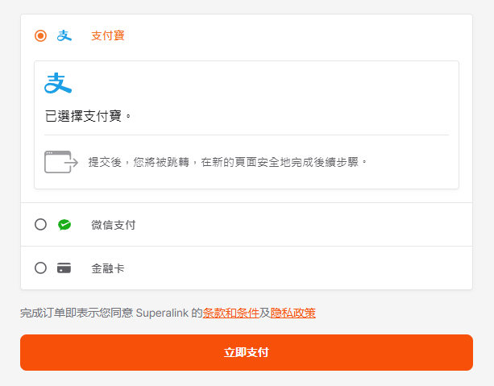Click the large Alipay logo in panel
This screenshot has width=494, height=386.
[58, 83]
